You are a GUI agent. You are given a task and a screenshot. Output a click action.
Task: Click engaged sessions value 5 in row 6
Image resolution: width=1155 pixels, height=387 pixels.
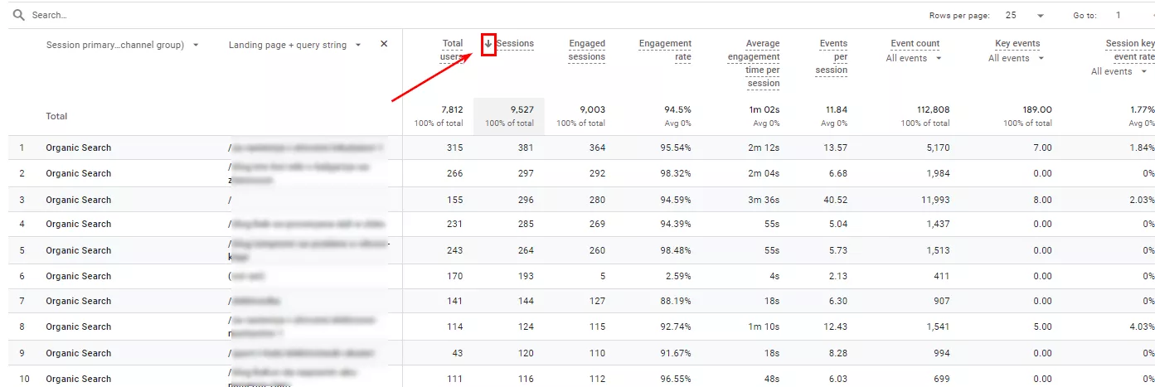pyautogui.click(x=603, y=276)
